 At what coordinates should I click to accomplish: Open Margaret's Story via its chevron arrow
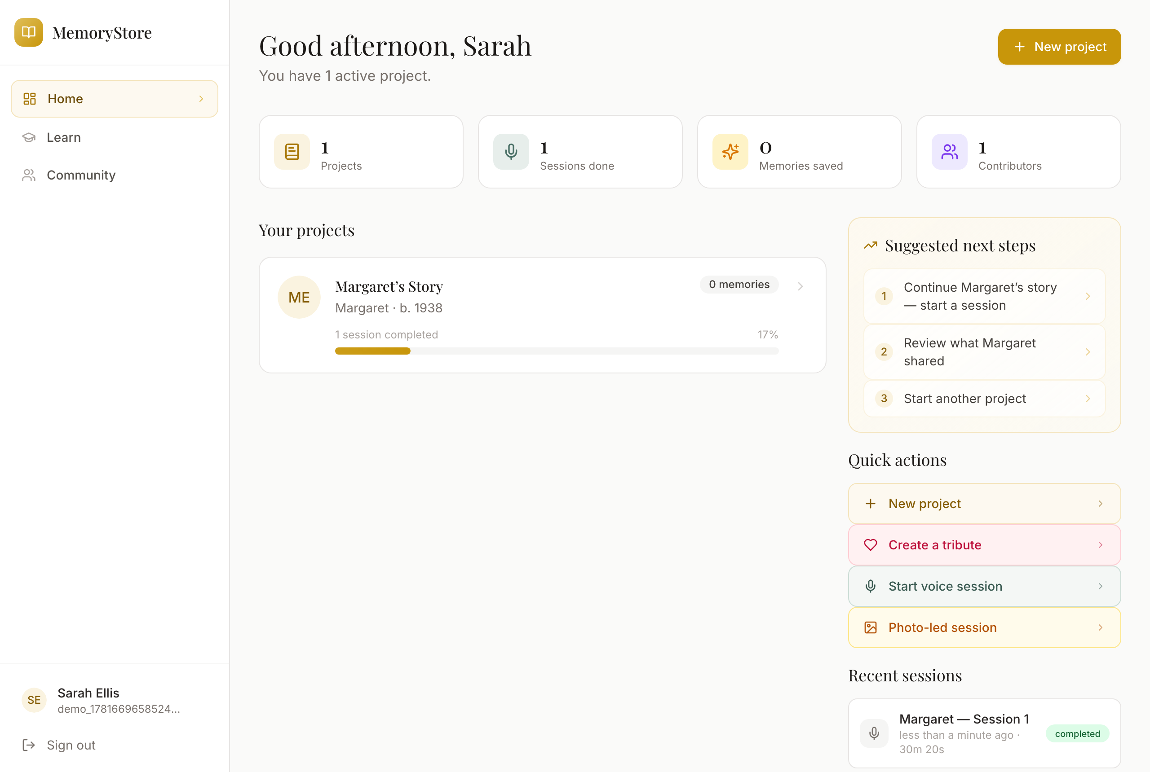(x=800, y=286)
